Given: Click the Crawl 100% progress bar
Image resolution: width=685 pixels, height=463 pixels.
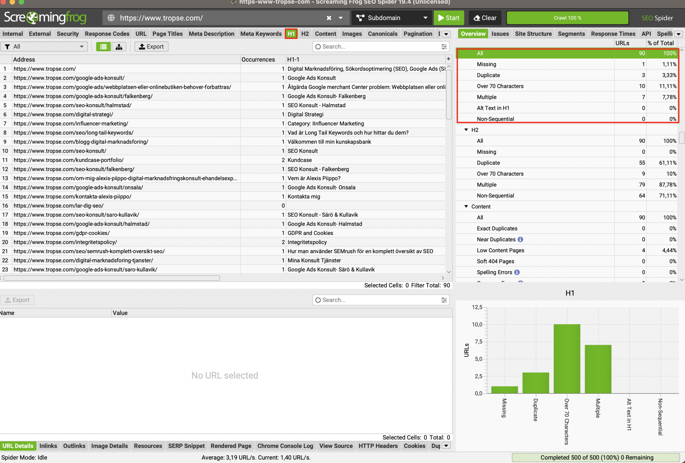Looking at the screenshot, I should (x=567, y=18).
